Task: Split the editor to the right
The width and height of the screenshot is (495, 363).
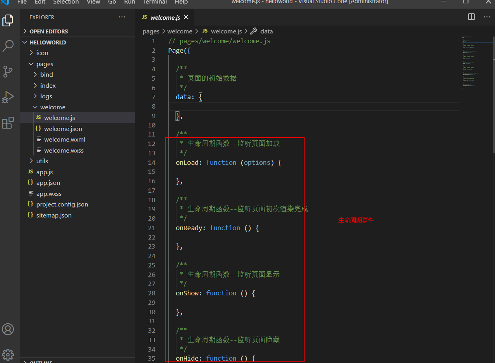Action: tap(471, 17)
